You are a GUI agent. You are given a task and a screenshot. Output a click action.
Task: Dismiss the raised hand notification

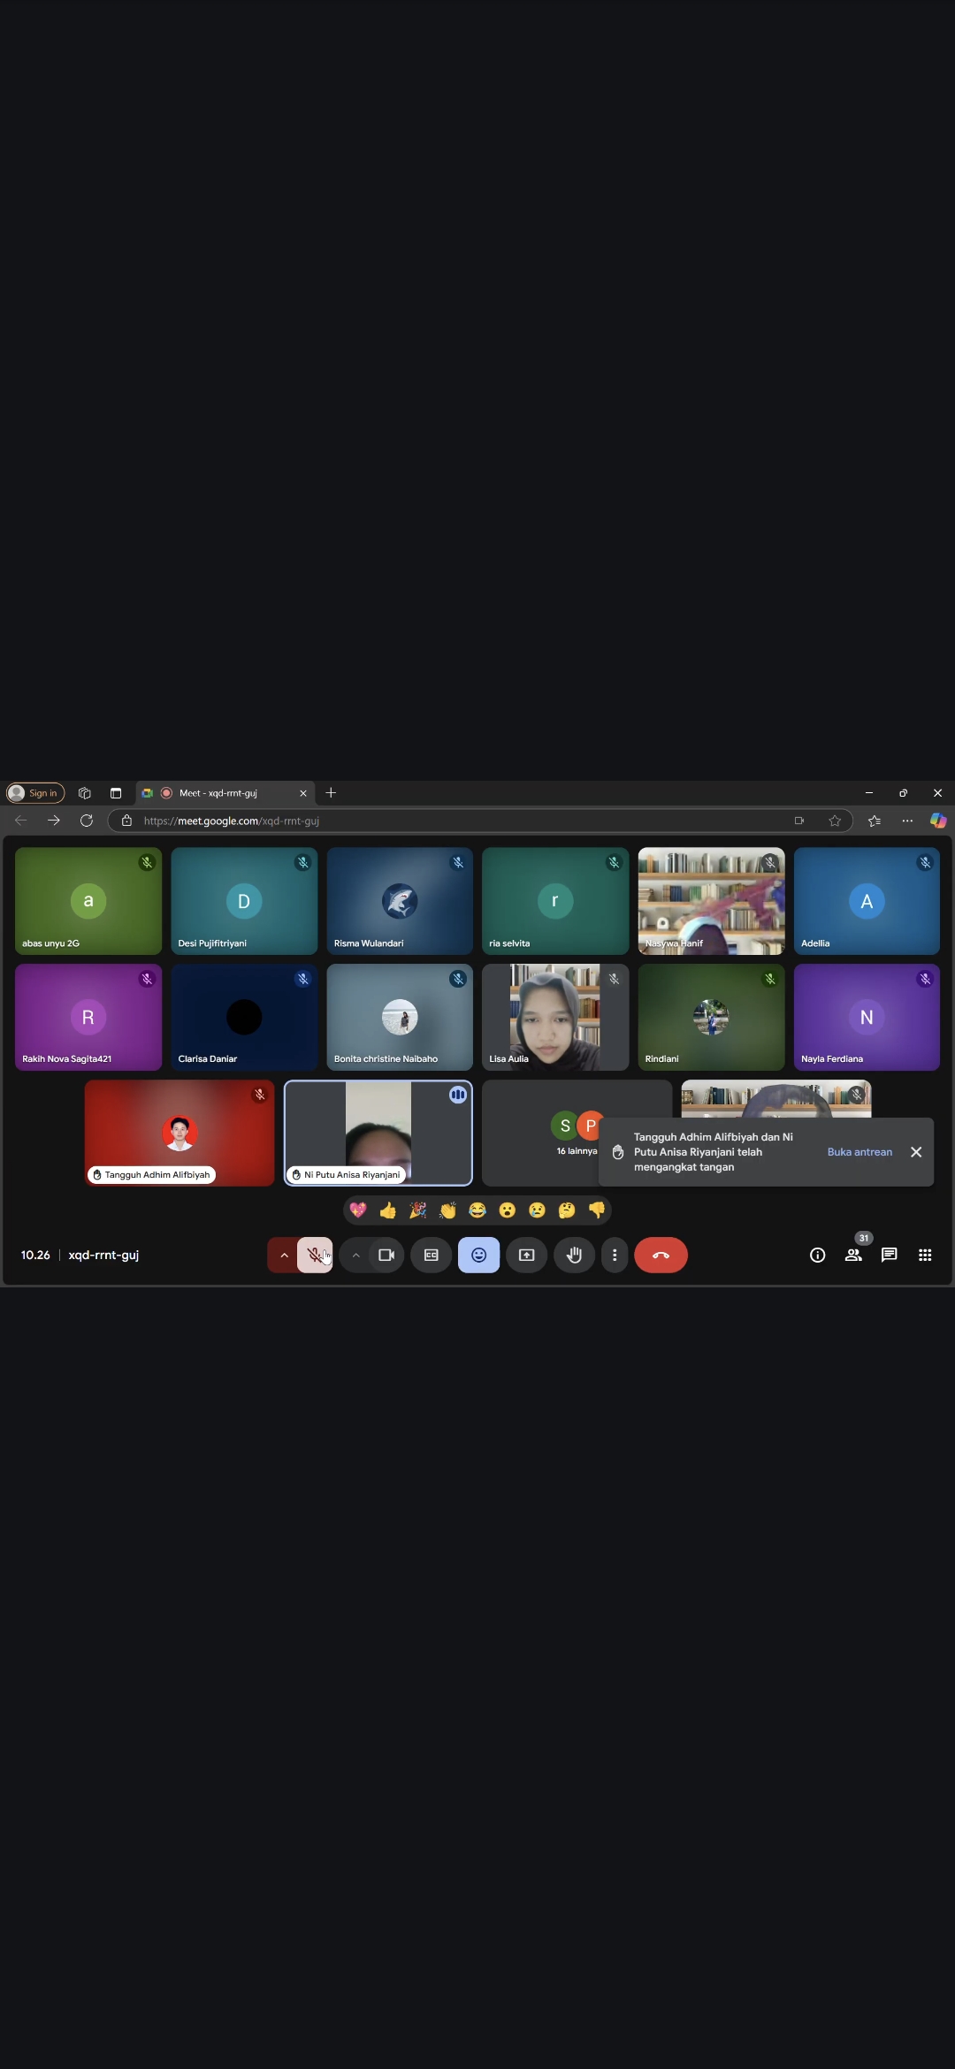pos(916,1152)
